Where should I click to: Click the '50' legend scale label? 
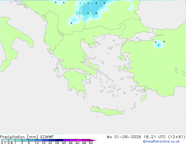pyautogui.click(x=91, y=143)
